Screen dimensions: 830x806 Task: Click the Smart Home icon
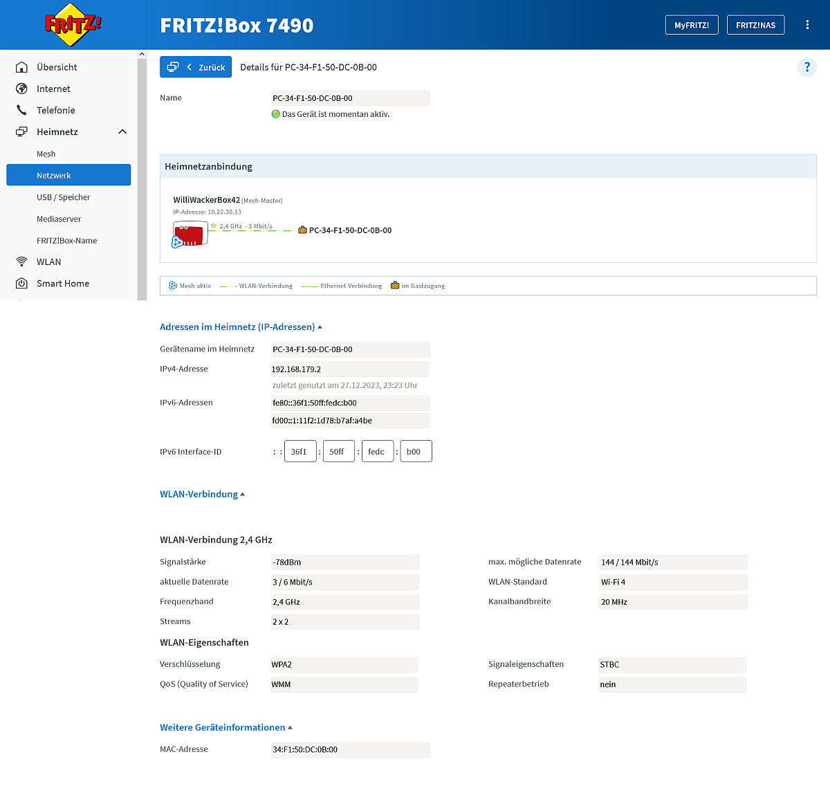click(x=22, y=284)
